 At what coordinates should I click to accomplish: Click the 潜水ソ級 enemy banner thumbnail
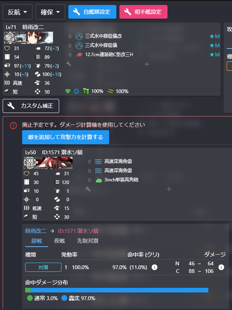(x=48, y=163)
